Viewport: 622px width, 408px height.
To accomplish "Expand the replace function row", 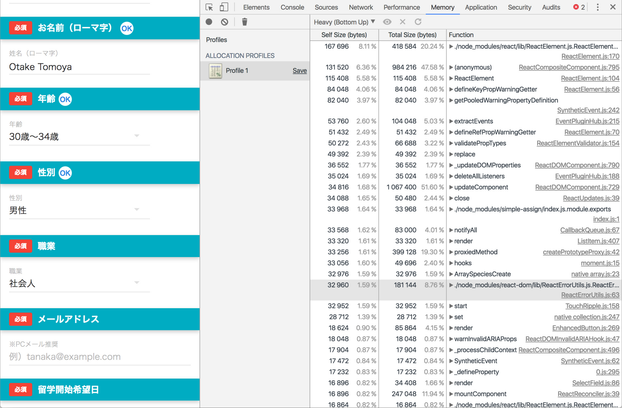I will click(x=451, y=154).
